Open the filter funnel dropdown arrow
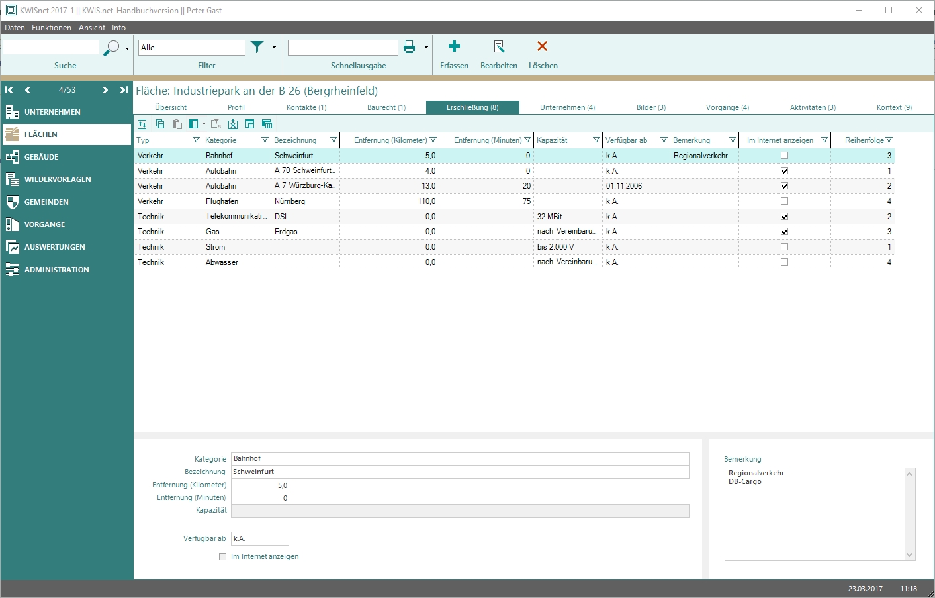935x598 pixels. pos(274,48)
